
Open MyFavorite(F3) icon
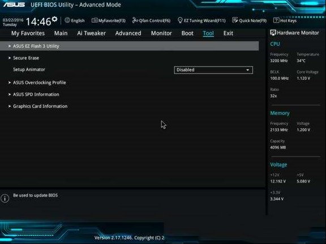pos(95,20)
